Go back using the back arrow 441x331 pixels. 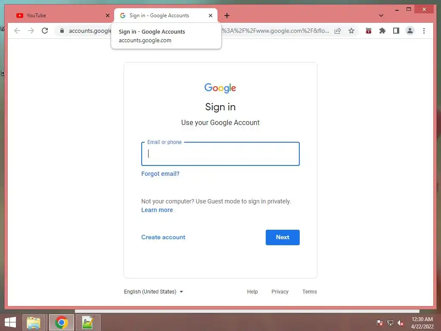(17, 31)
